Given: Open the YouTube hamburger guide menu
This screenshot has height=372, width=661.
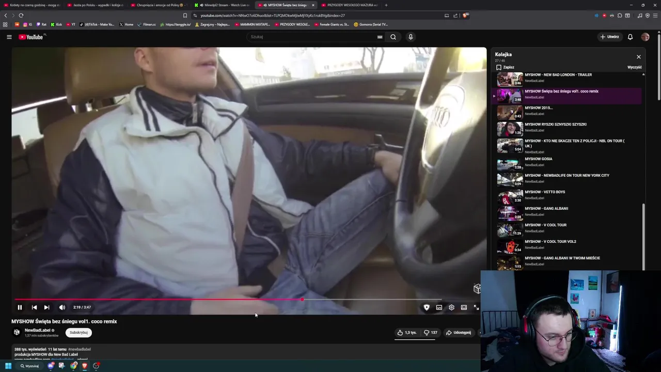Looking at the screenshot, I should point(9,37).
